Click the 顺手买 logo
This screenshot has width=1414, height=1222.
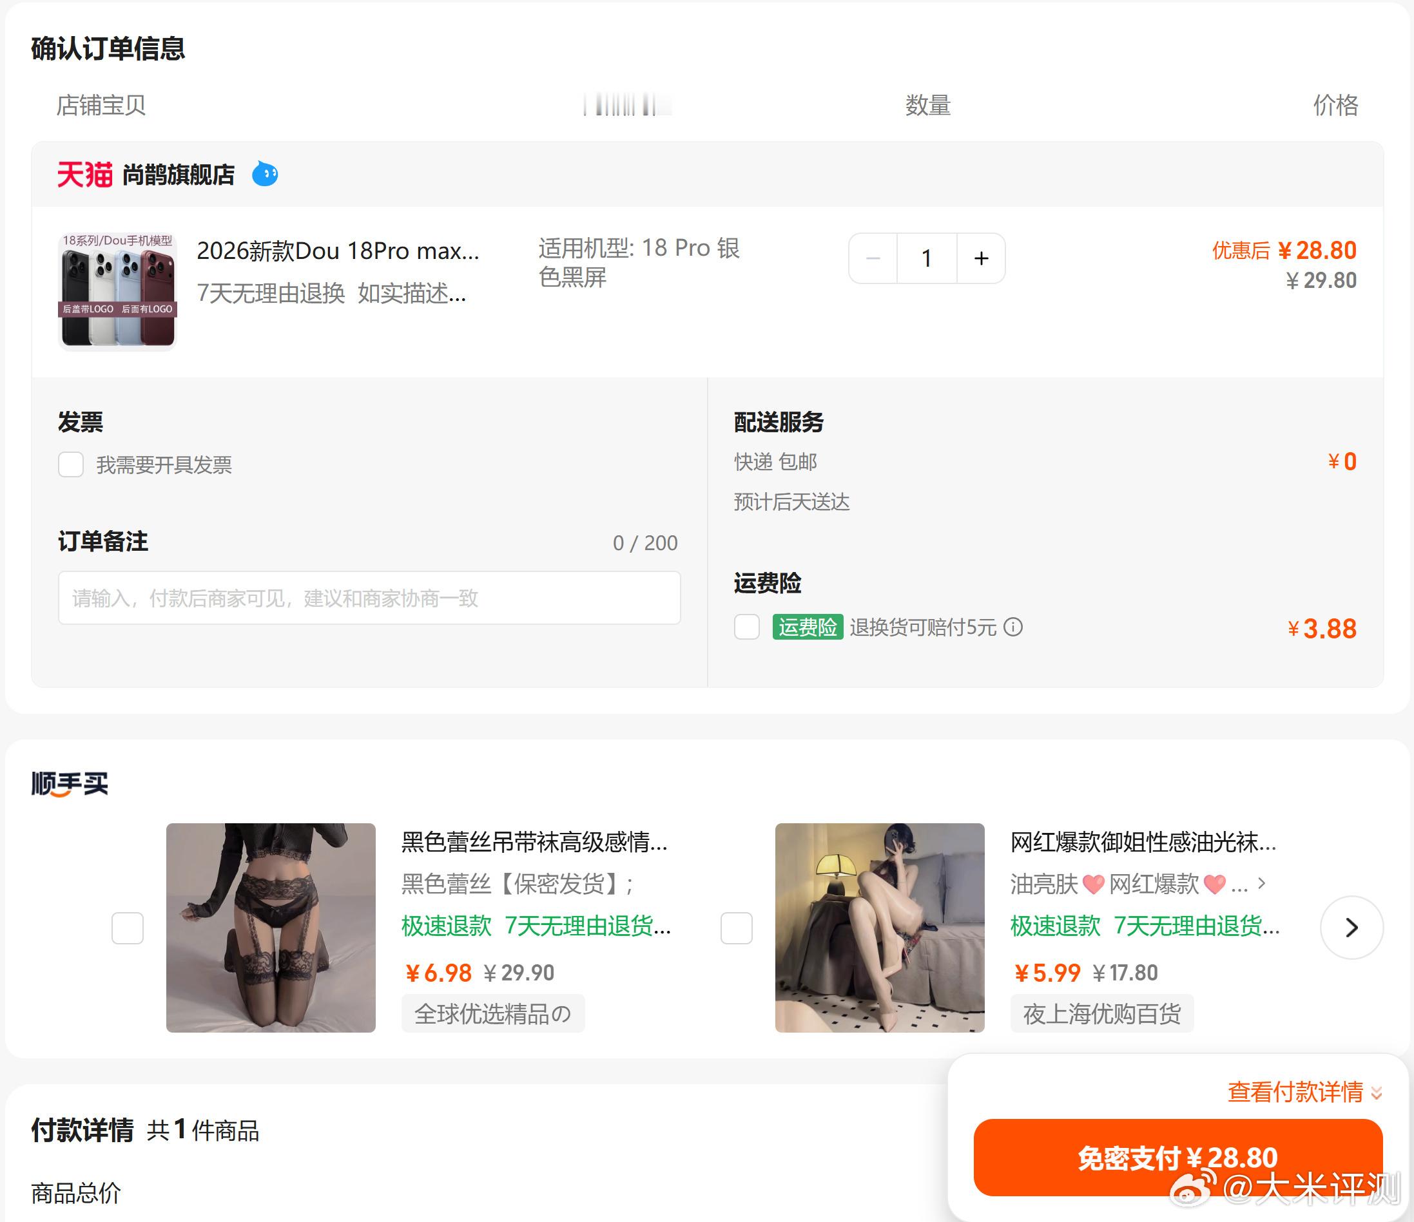pos(70,783)
